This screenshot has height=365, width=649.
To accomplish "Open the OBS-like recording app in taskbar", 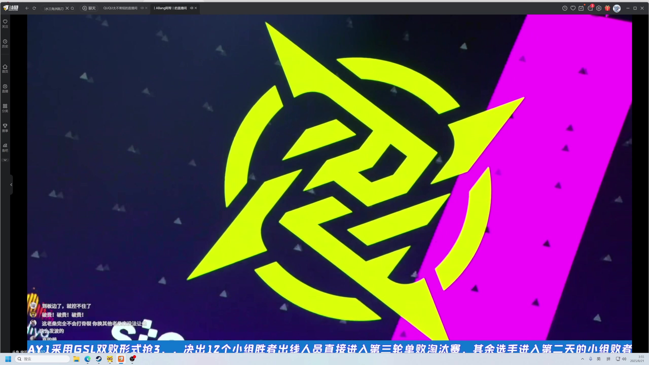I will (132, 359).
